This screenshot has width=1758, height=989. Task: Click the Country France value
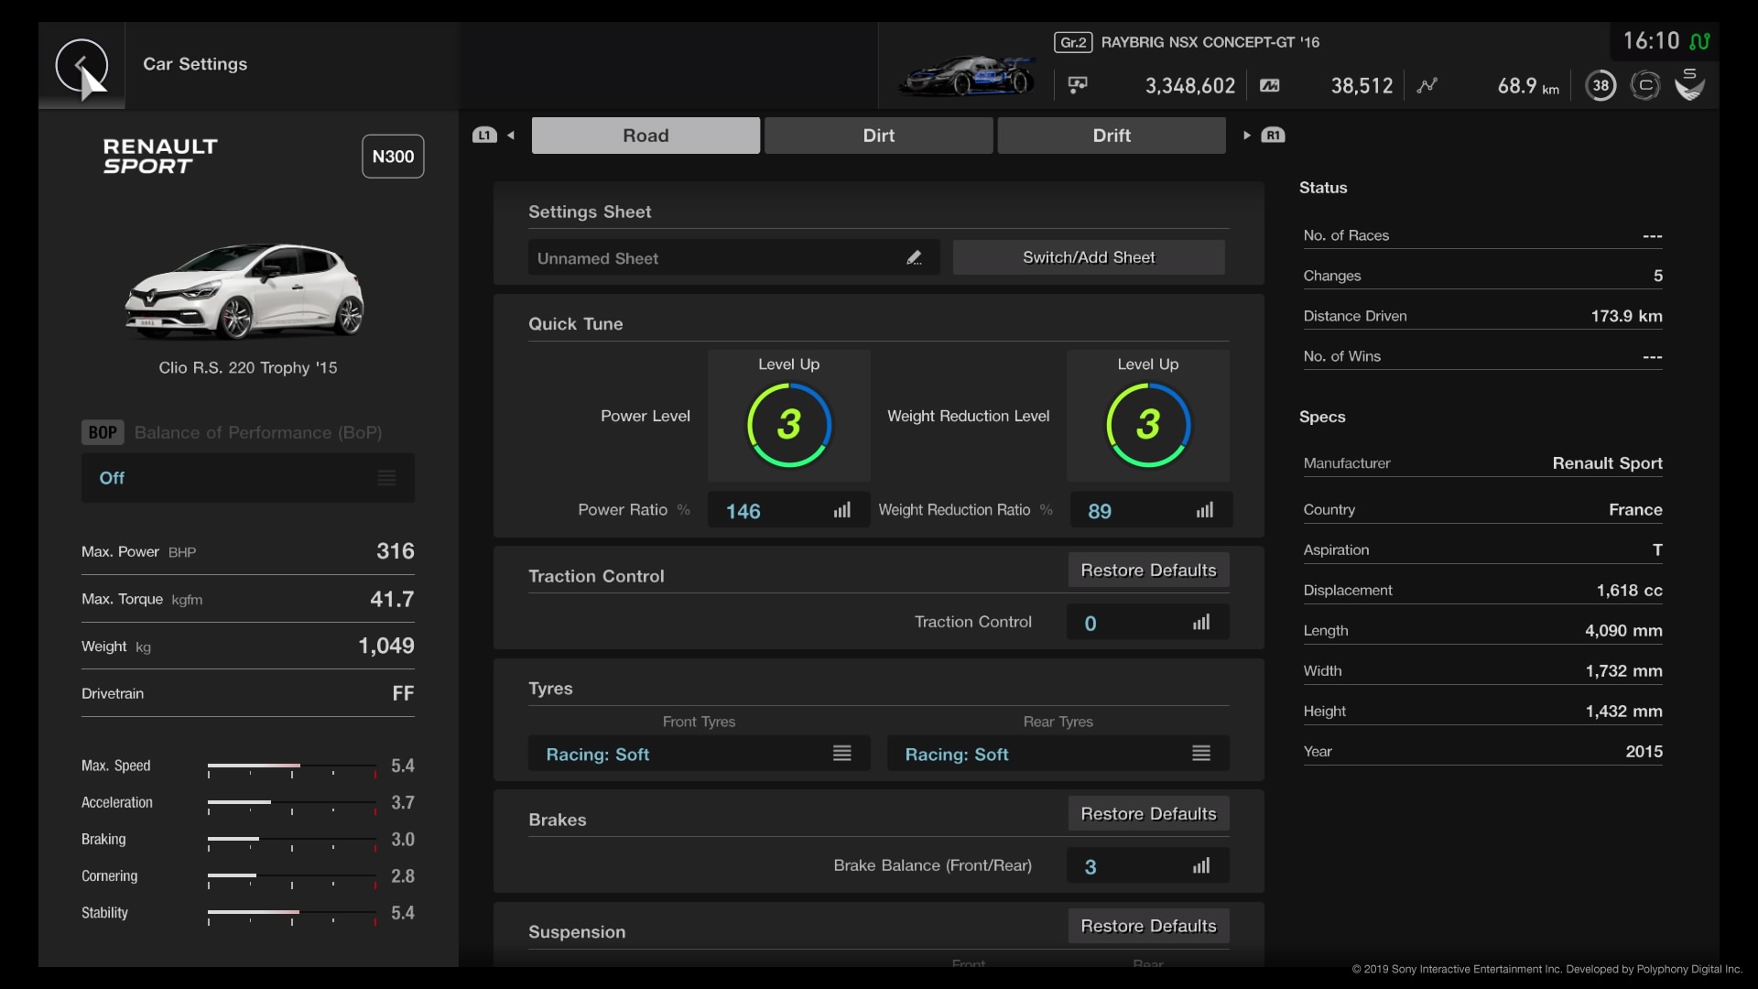click(x=1635, y=510)
